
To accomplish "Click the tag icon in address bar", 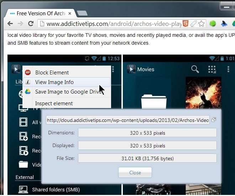I will [193, 23].
